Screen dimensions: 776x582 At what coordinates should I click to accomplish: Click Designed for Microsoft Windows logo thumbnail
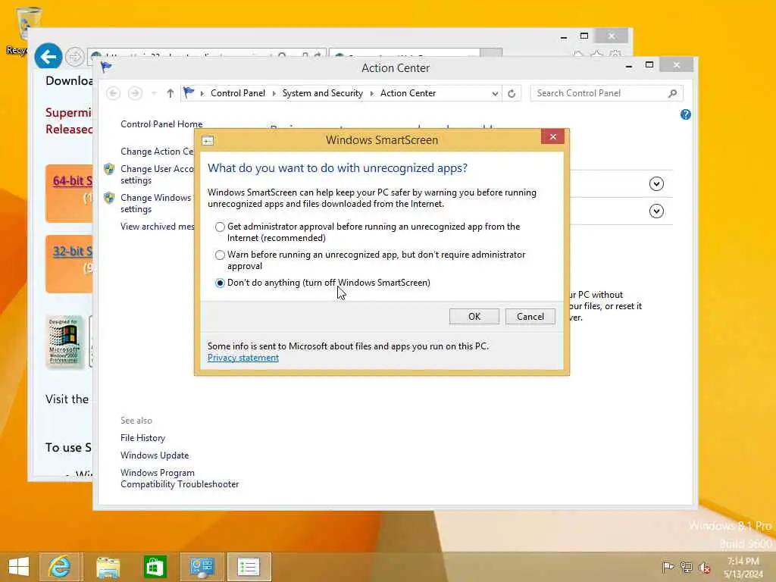pyautogui.click(x=65, y=341)
